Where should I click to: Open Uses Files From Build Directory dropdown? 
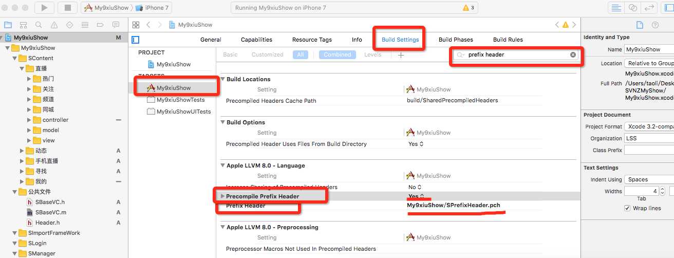tap(416, 144)
